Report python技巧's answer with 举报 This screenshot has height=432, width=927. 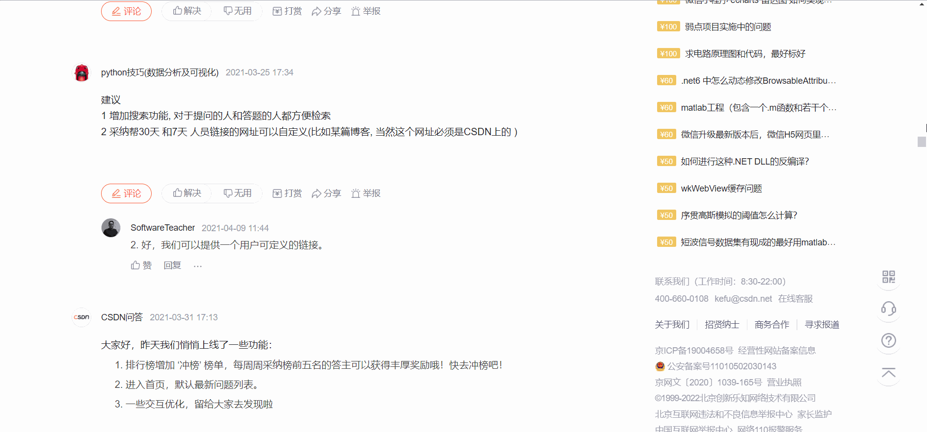point(366,193)
